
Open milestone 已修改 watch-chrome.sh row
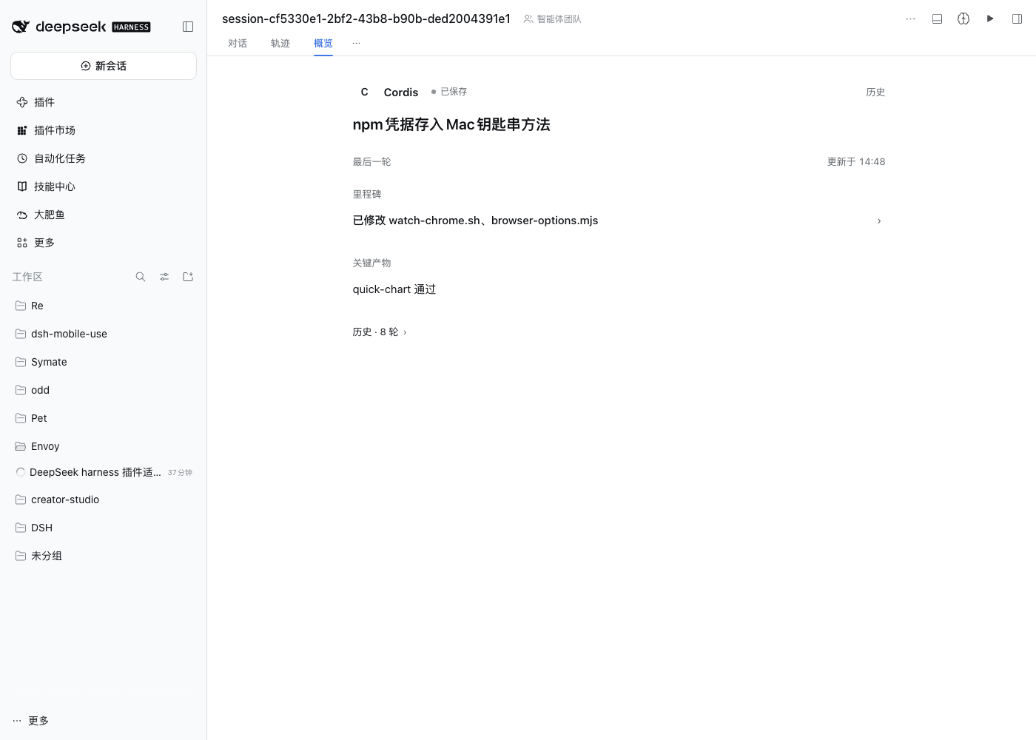point(619,221)
